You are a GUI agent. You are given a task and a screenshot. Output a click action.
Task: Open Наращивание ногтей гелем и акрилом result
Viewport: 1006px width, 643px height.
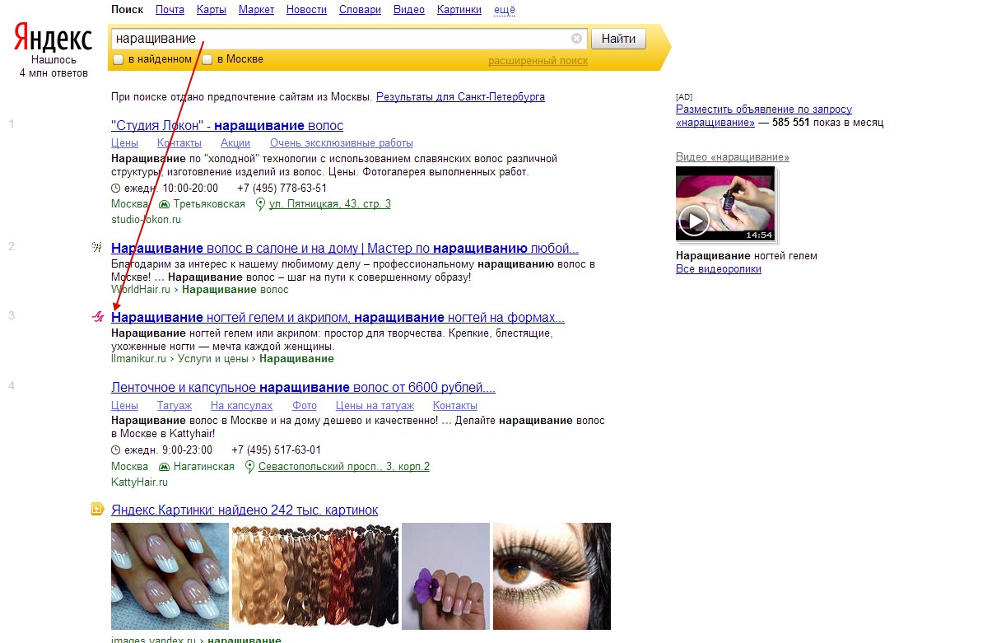pyautogui.click(x=338, y=318)
